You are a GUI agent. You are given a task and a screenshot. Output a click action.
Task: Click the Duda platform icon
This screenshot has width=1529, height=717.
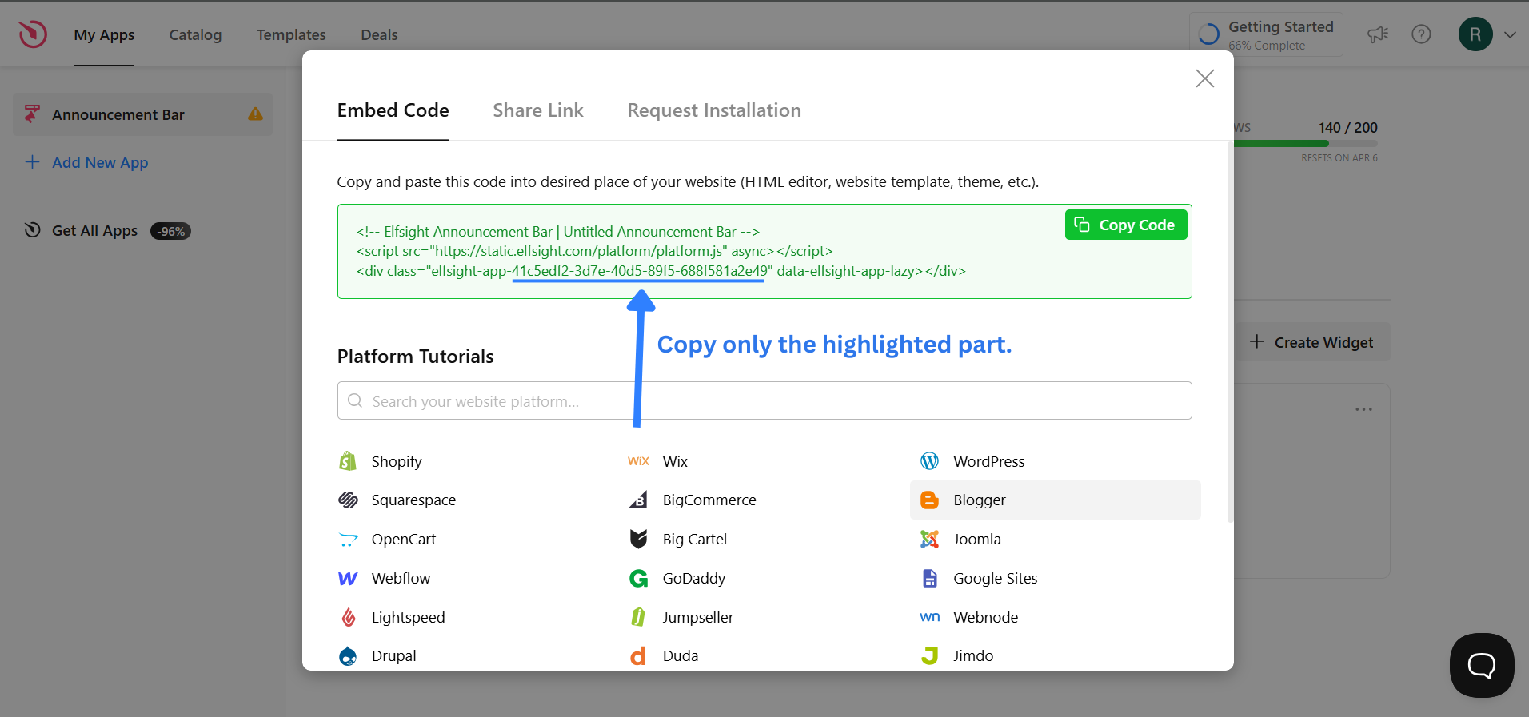pyautogui.click(x=638, y=656)
